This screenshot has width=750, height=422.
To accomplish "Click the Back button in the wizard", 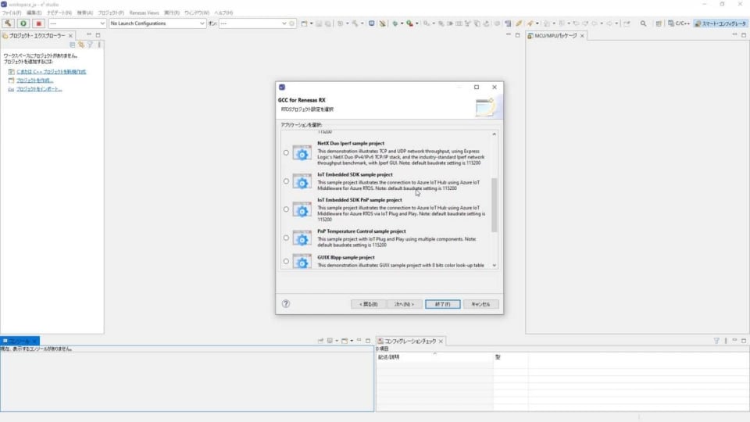I will [x=368, y=304].
